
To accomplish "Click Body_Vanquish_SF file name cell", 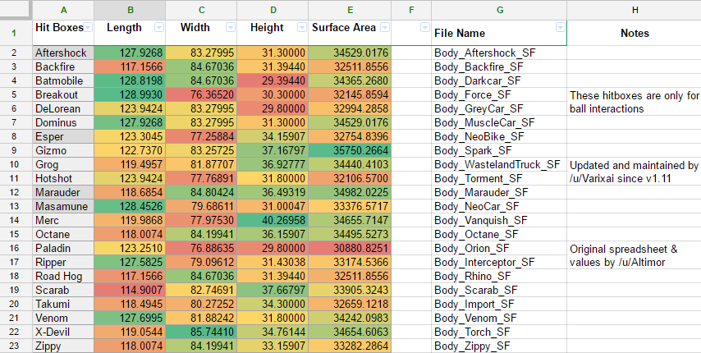I will 499,220.
